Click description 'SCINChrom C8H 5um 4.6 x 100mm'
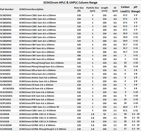Viewport: 141px width, 131px height. pos(37,52)
